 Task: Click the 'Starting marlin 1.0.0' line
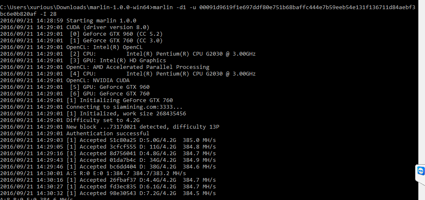68,21
